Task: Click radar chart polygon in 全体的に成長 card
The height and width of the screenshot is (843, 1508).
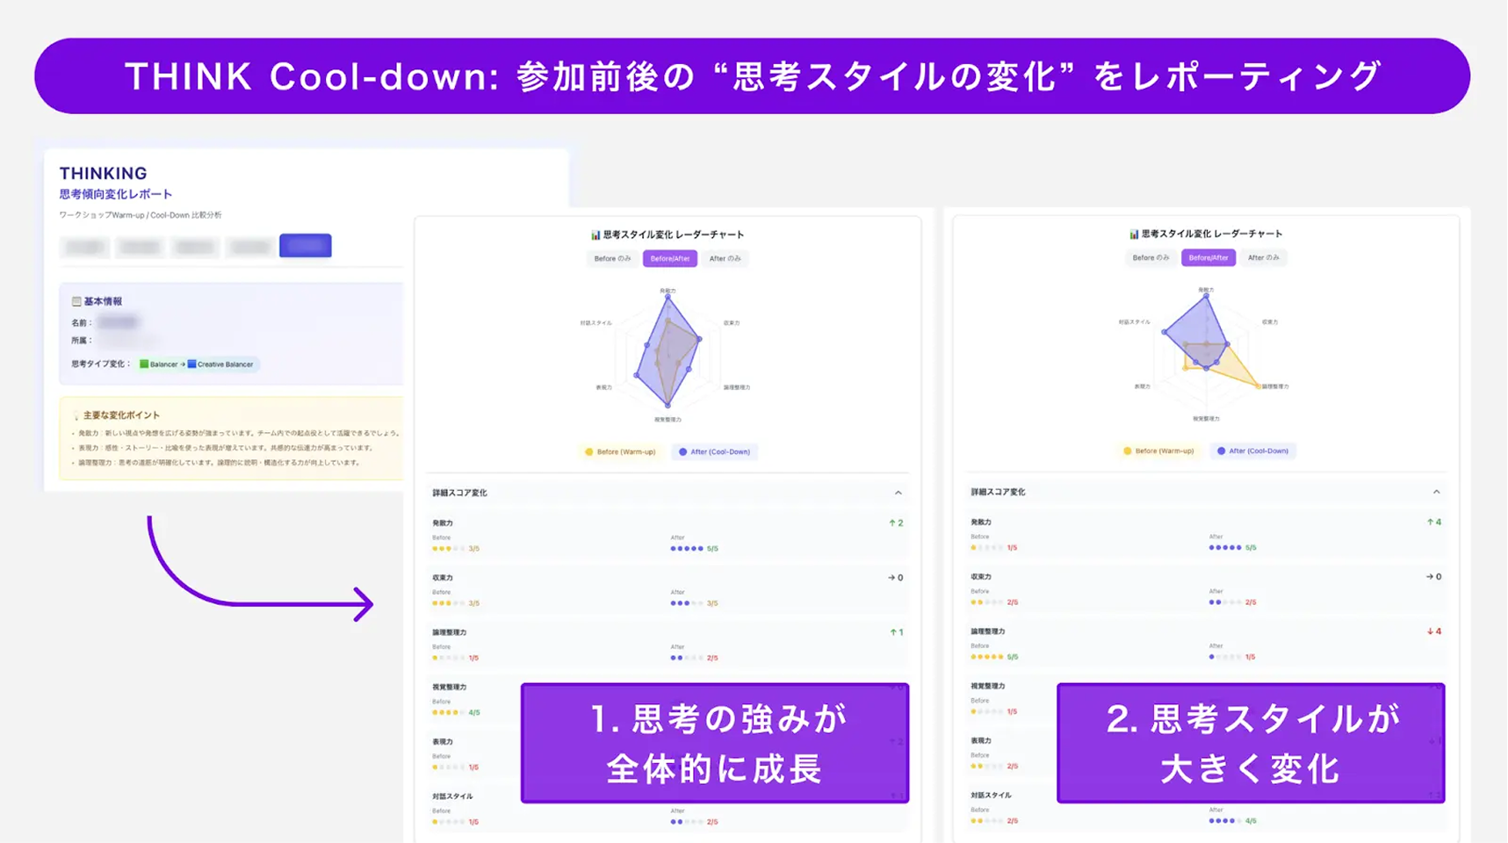Action: (668, 351)
